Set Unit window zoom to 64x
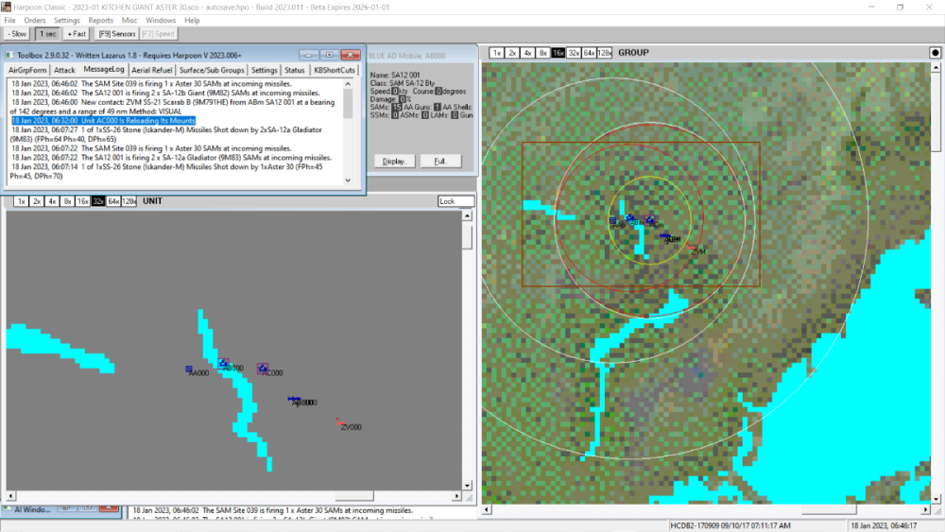The height and width of the screenshot is (532, 945). [x=113, y=201]
